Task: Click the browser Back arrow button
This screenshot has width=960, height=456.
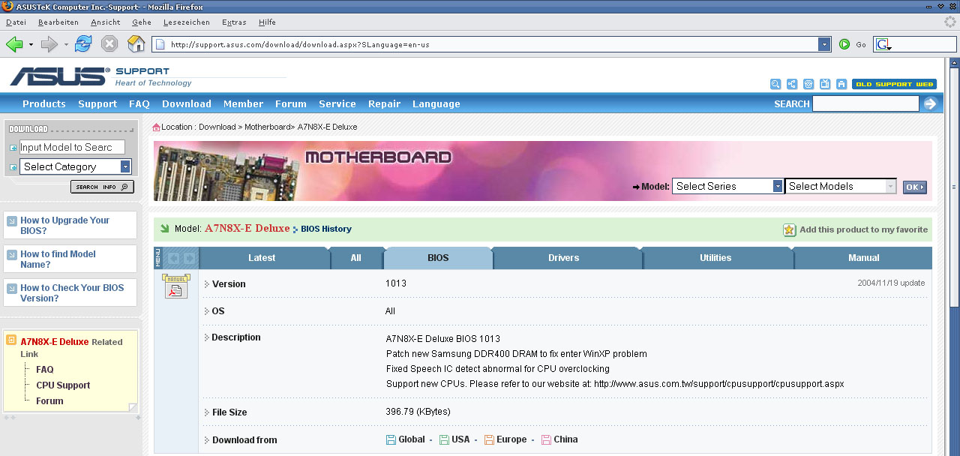Action: pyautogui.click(x=14, y=44)
